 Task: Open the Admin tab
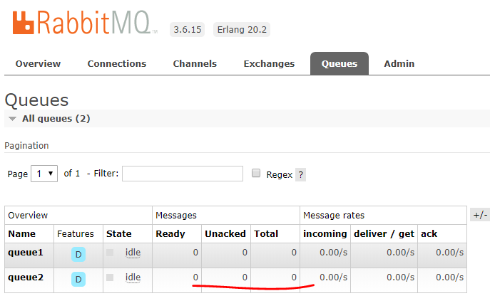[x=399, y=63]
